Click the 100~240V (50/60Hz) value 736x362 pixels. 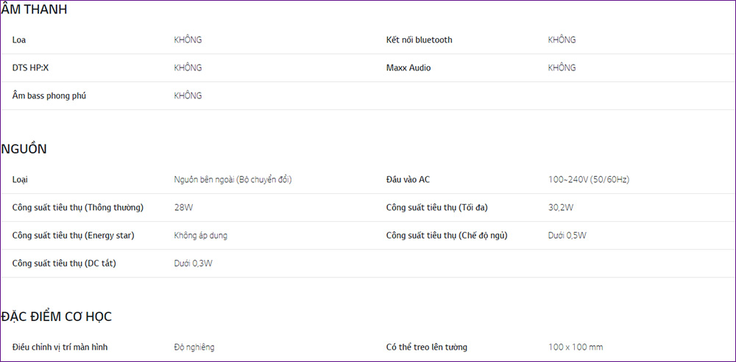(589, 179)
